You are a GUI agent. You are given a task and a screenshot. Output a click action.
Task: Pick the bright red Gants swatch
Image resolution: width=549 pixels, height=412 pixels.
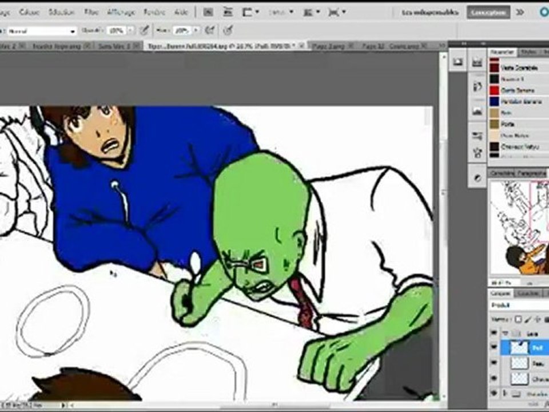(x=494, y=90)
